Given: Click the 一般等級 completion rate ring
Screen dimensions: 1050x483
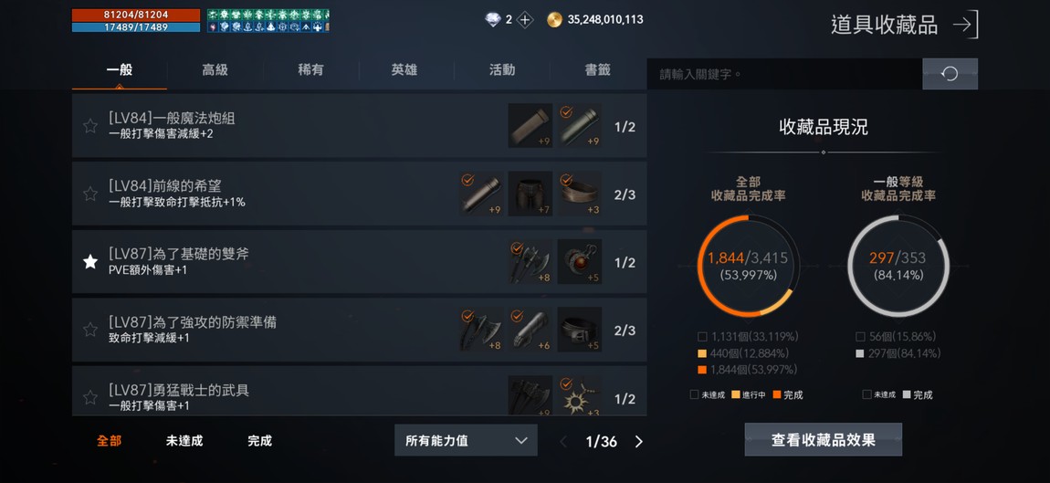Looking at the screenshot, I should pos(898,266).
